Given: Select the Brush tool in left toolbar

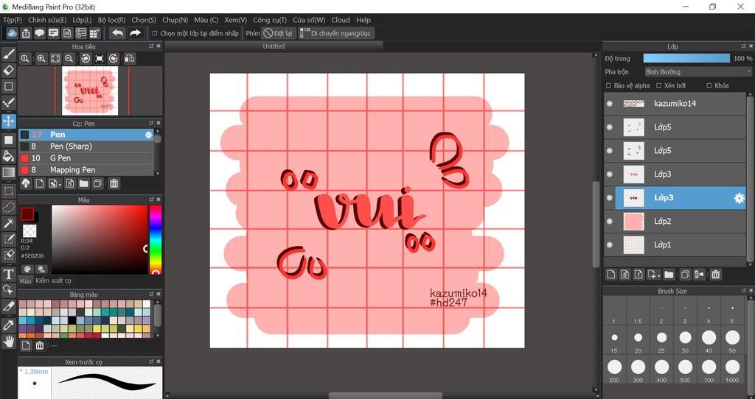Looking at the screenshot, I should coord(9,54).
